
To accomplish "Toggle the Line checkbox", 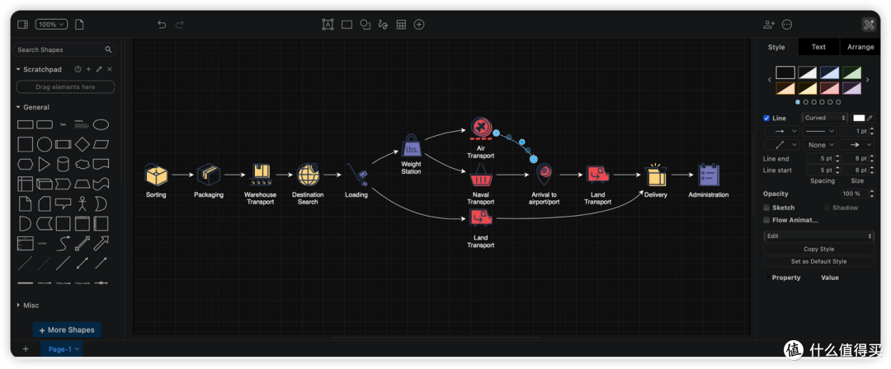I will [x=766, y=118].
